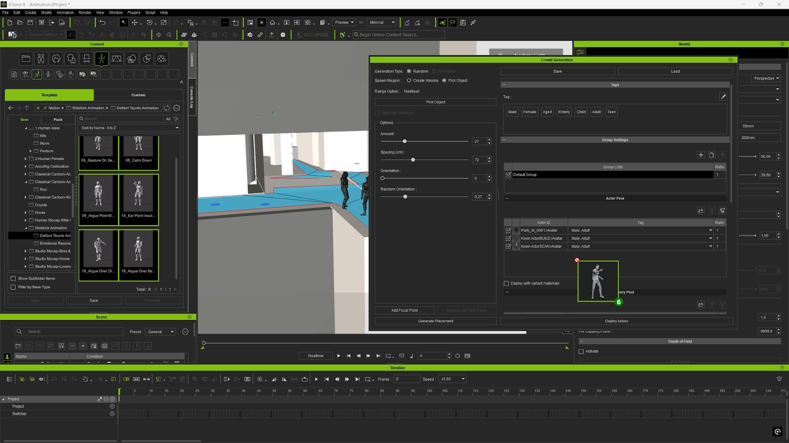Screen dimensions: 789x443
Task: Play animation in the player bar
Action: [x=338, y=356]
